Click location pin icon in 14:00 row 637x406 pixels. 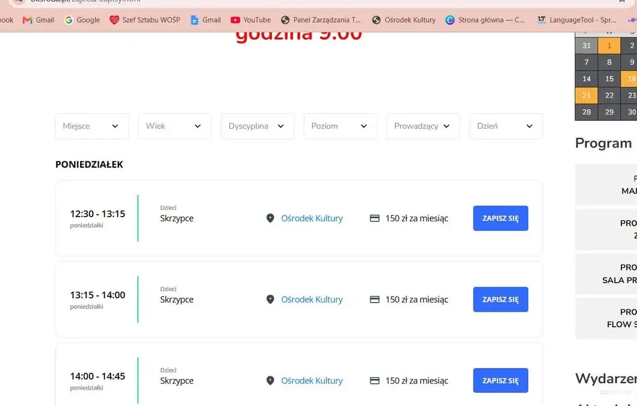pyautogui.click(x=270, y=381)
